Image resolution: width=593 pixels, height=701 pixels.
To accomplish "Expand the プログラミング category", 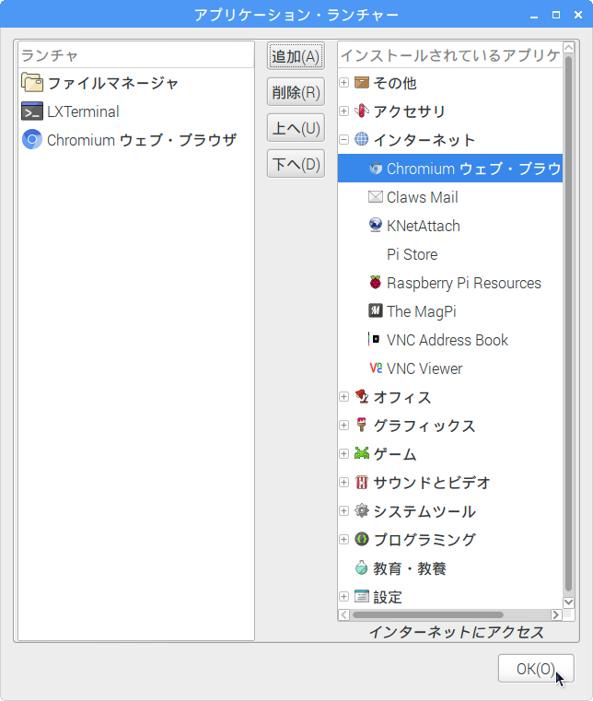I will (x=343, y=539).
